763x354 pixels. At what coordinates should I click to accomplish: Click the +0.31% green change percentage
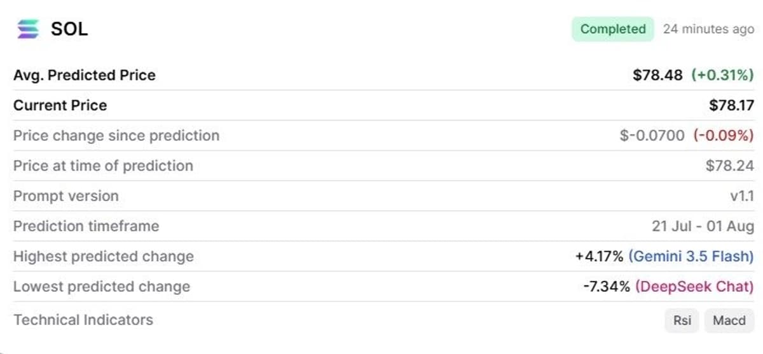point(722,75)
